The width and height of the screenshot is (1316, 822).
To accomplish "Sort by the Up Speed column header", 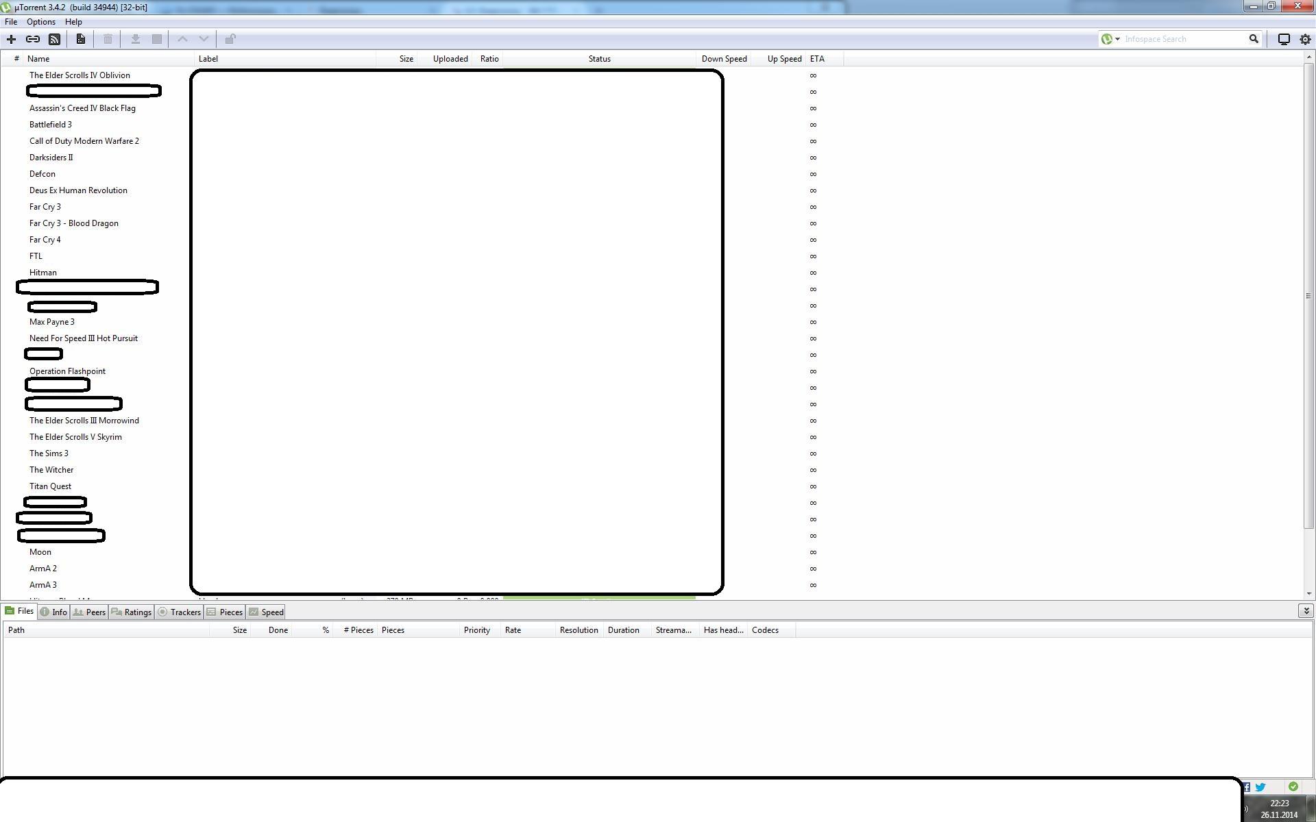I will pyautogui.click(x=778, y=59).
